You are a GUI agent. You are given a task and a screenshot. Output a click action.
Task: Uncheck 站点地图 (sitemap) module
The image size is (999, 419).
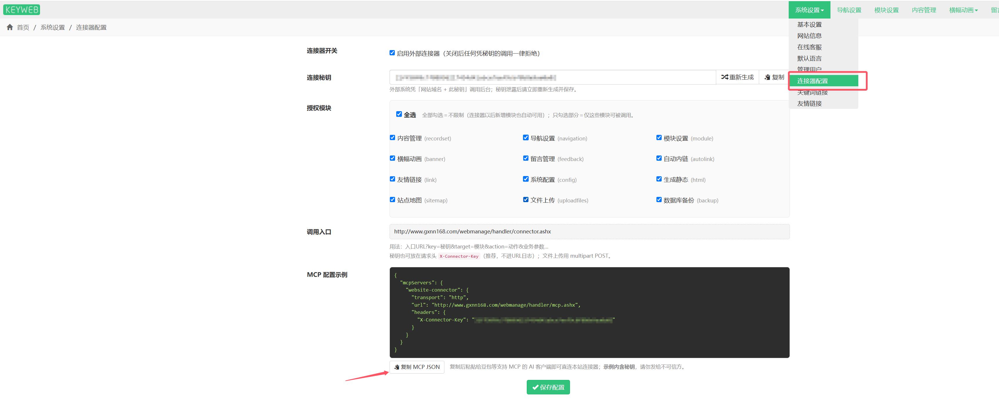click(x=392, y=200)
